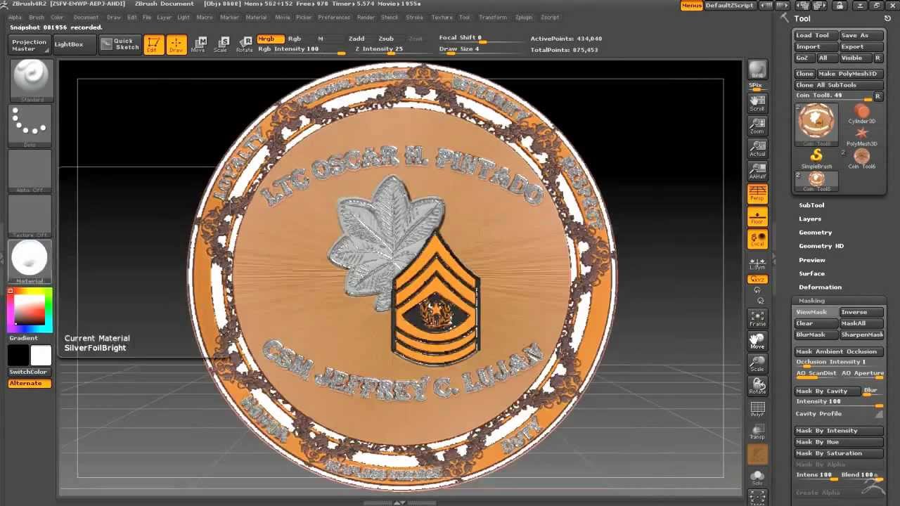The image size is (900, 506).
Task: Open the Cavity Profile curve
Action: [x=839, y=414]
